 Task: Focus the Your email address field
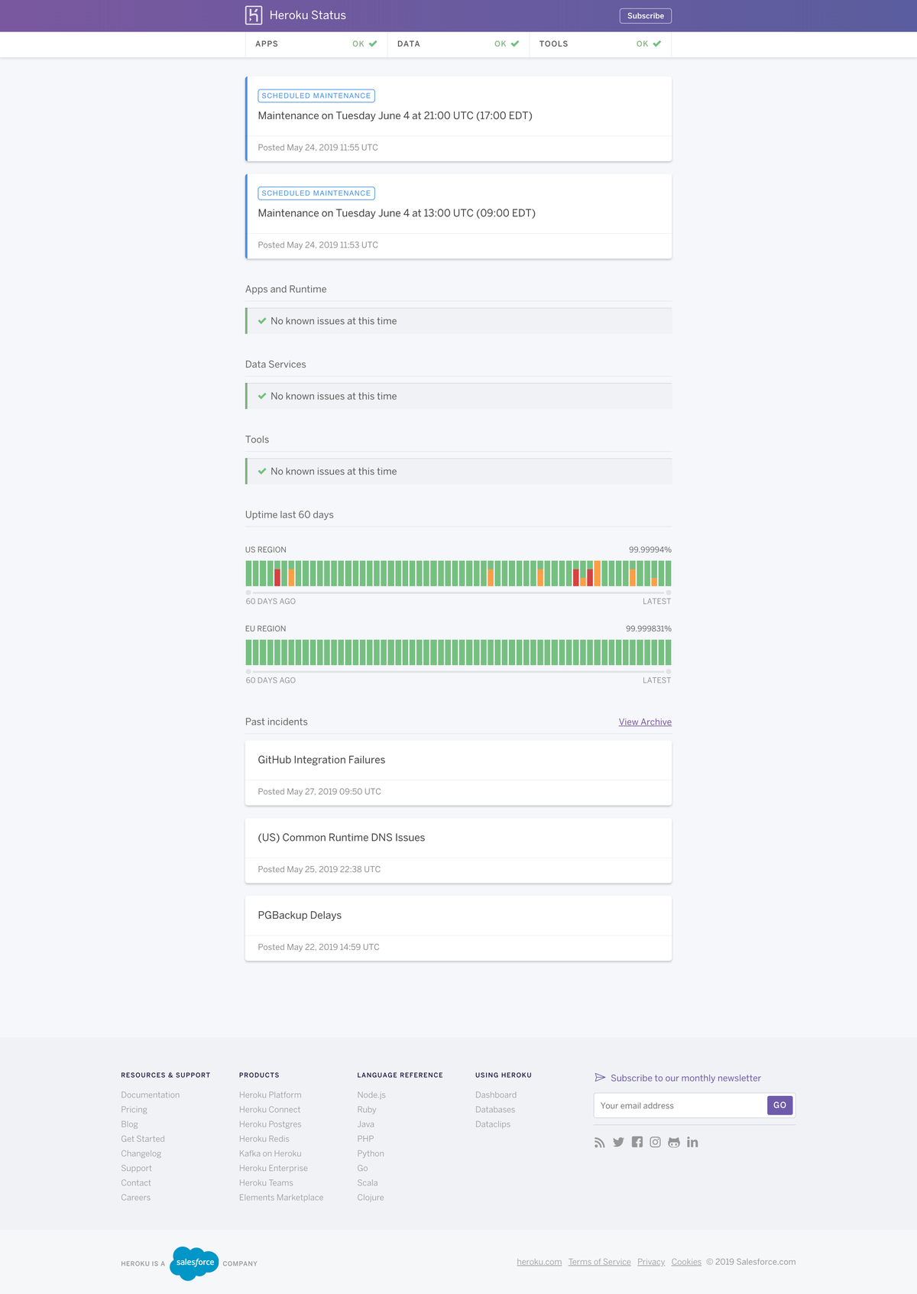680,1106
